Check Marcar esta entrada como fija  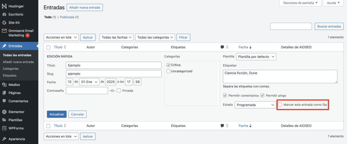[x=280, y=104]
